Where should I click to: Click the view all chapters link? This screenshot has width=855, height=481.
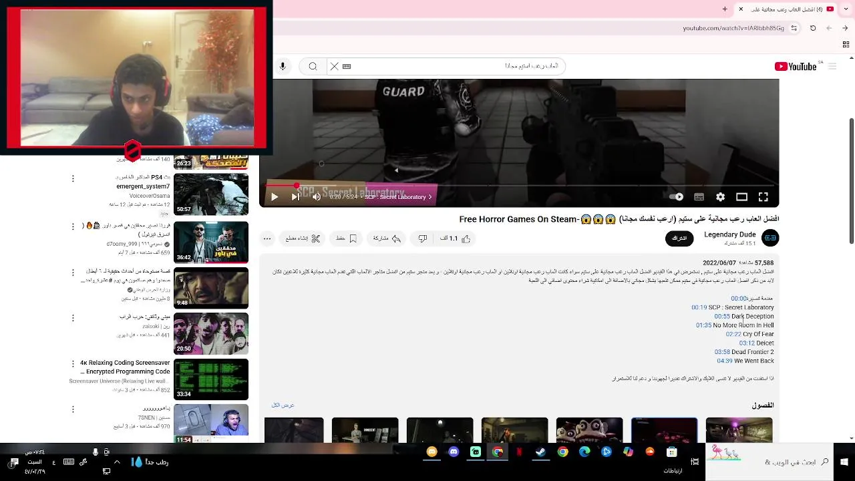click(283, 406)
